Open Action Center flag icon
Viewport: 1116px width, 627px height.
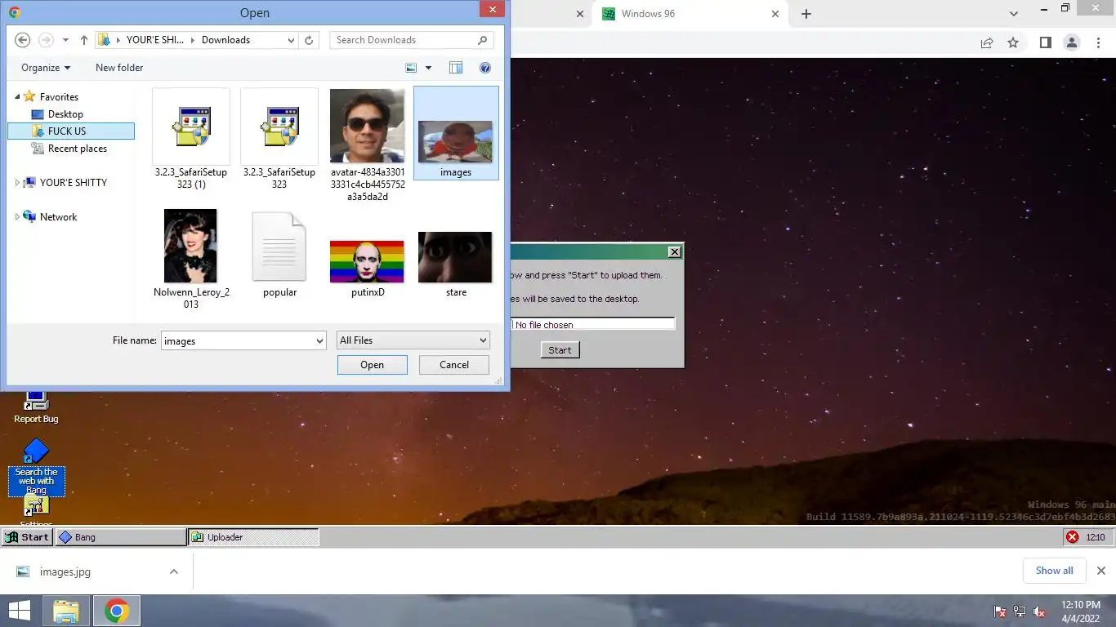point(1000,611)
